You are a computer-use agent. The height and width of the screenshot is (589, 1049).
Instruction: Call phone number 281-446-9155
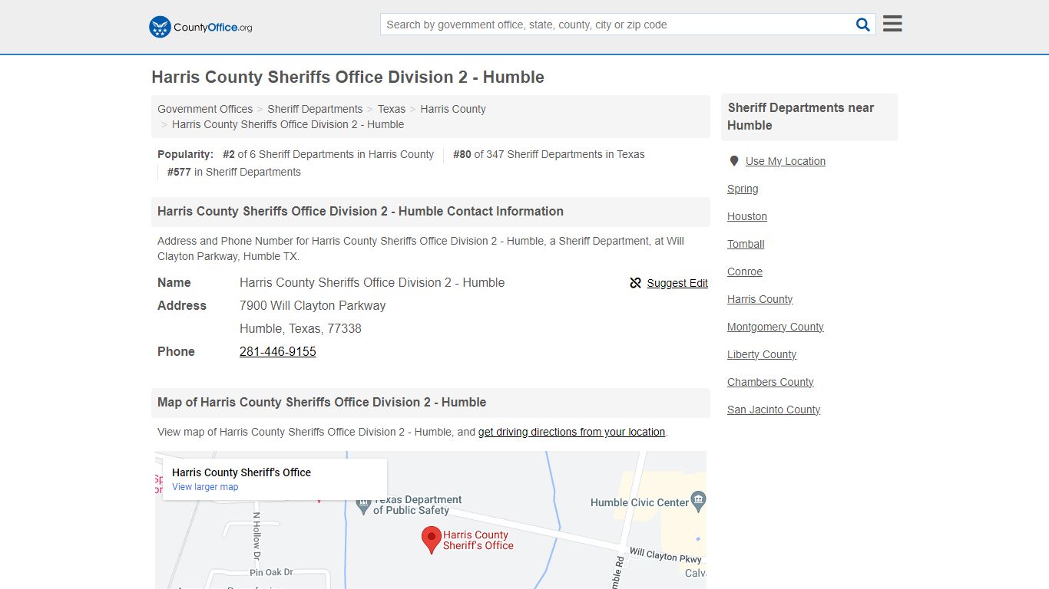[x=278, y=351]
